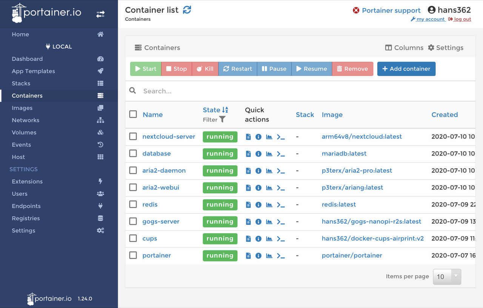Open stats chart icon for aria2-webui
The height and width of the screenshot is (308, 483).
[x=269, y=188]
